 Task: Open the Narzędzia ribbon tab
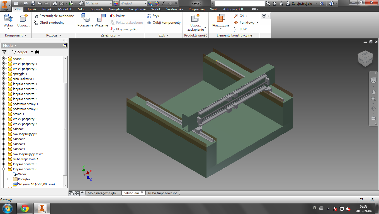click(x=116, y=9)
